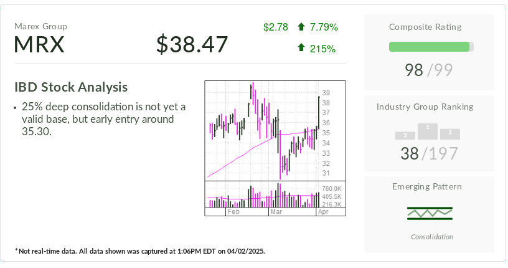Image resolution: width=508 pixels, height=268 pixels.
Task: Click the Mar label on chart axis
Action: [276, 212]
